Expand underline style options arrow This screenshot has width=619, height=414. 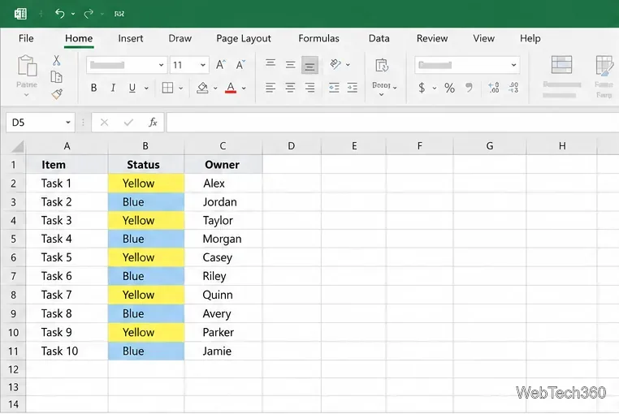(146, 88)
